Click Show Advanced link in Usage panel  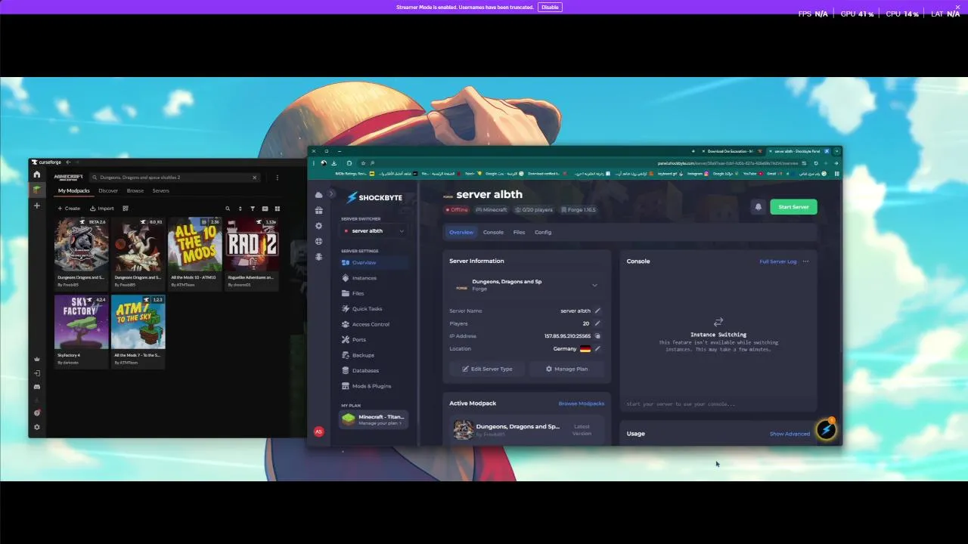point(790,434)
